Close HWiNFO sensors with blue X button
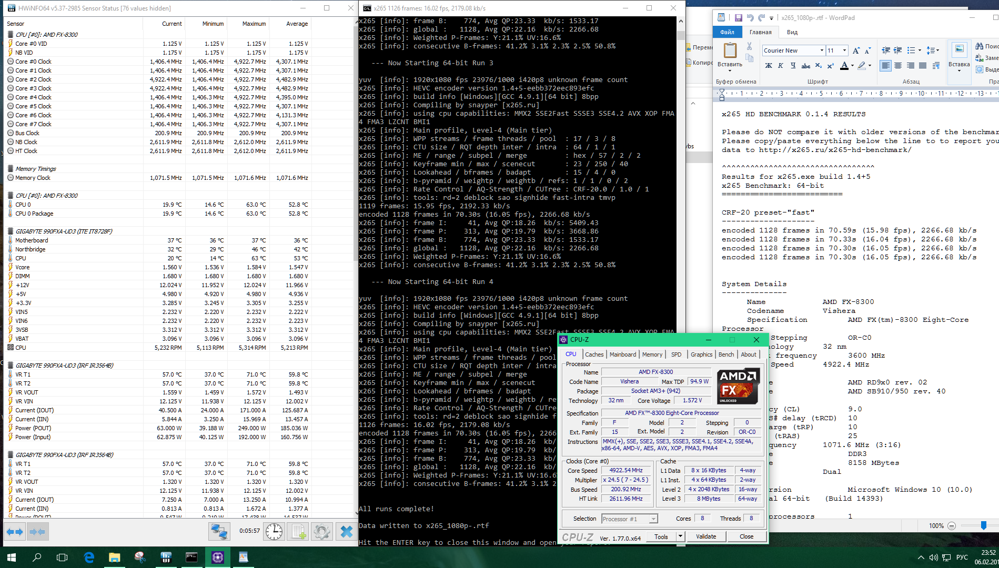The height and width of the screenshot is (568, 999). (x=346, y=532)
